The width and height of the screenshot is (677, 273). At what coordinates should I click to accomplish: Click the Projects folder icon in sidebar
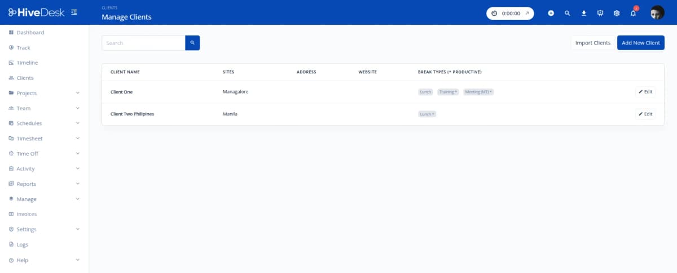tap(11, 93)
